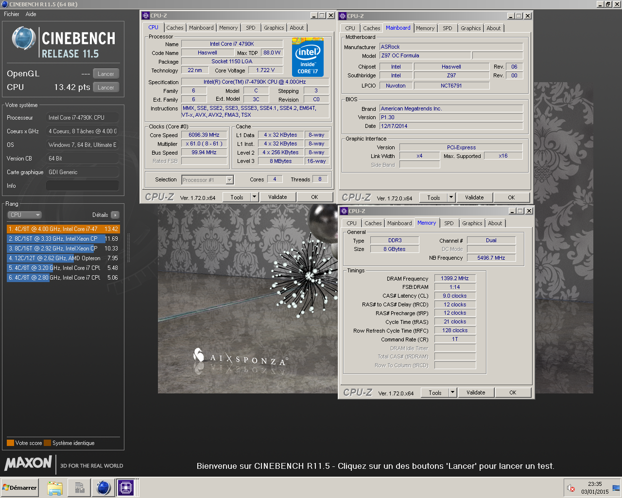Screen dimensions: 622x498
Task: Click the Z97 OC Formula model field
Action: pos(425,55)
